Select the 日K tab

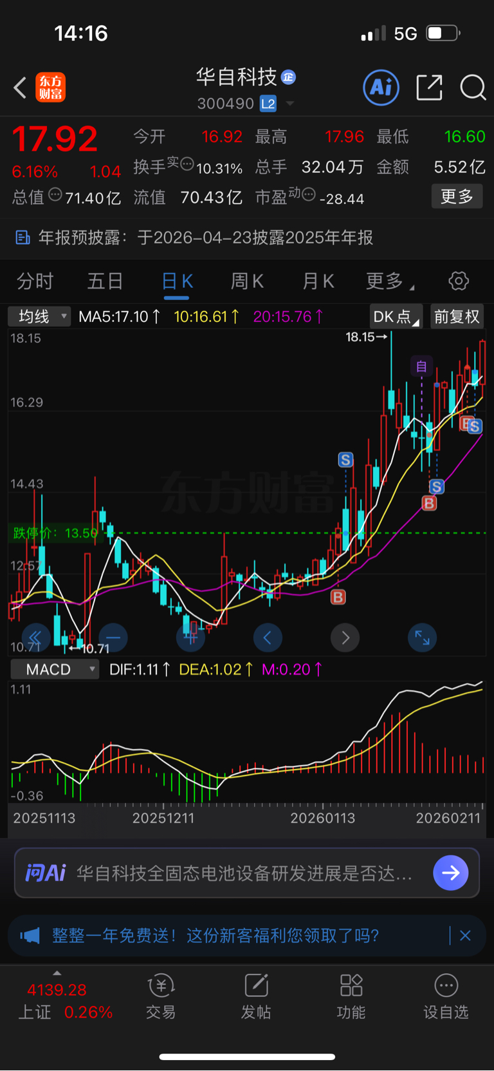pyautogui.click(x=176, y=281)
